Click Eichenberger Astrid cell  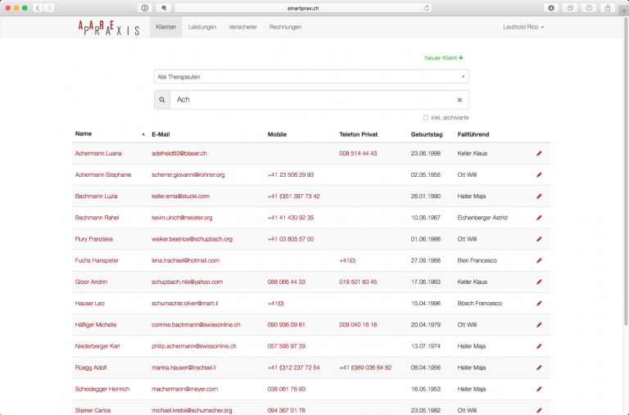(482, 218)
